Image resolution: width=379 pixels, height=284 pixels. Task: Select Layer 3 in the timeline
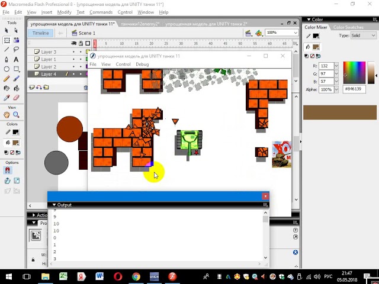pos(49,52)
